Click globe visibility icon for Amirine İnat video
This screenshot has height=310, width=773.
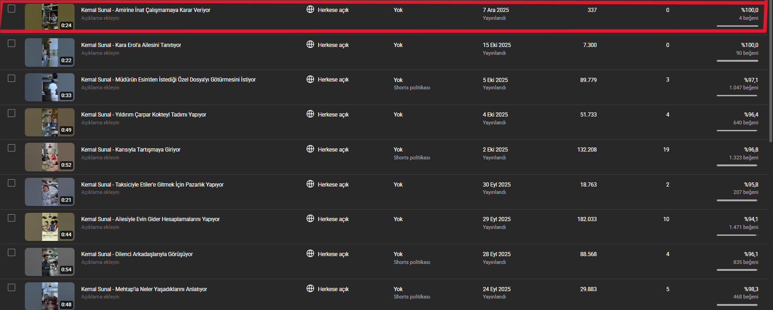(x=310, y=9)
